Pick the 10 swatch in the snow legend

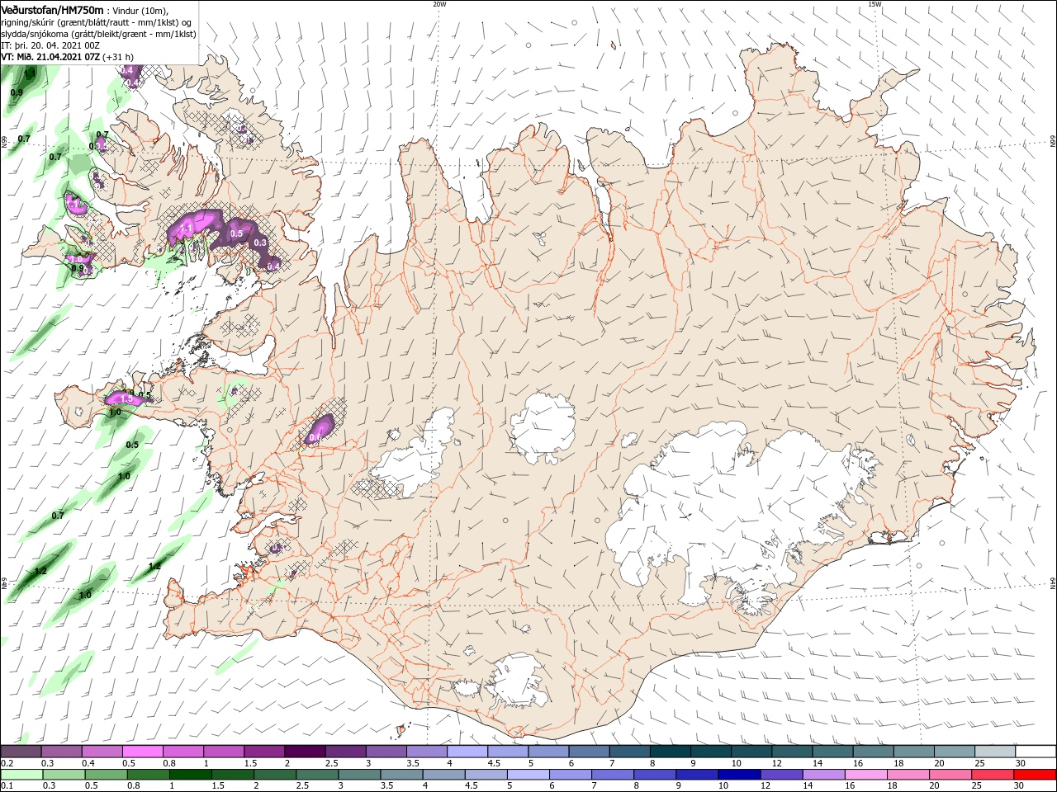pyautogui.click(x=751, y=752)
